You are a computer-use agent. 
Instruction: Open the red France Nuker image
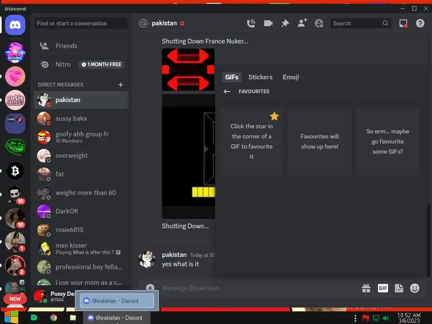click(188, 70)
